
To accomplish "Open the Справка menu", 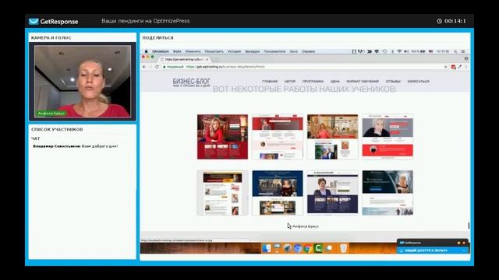I will 309,51.
